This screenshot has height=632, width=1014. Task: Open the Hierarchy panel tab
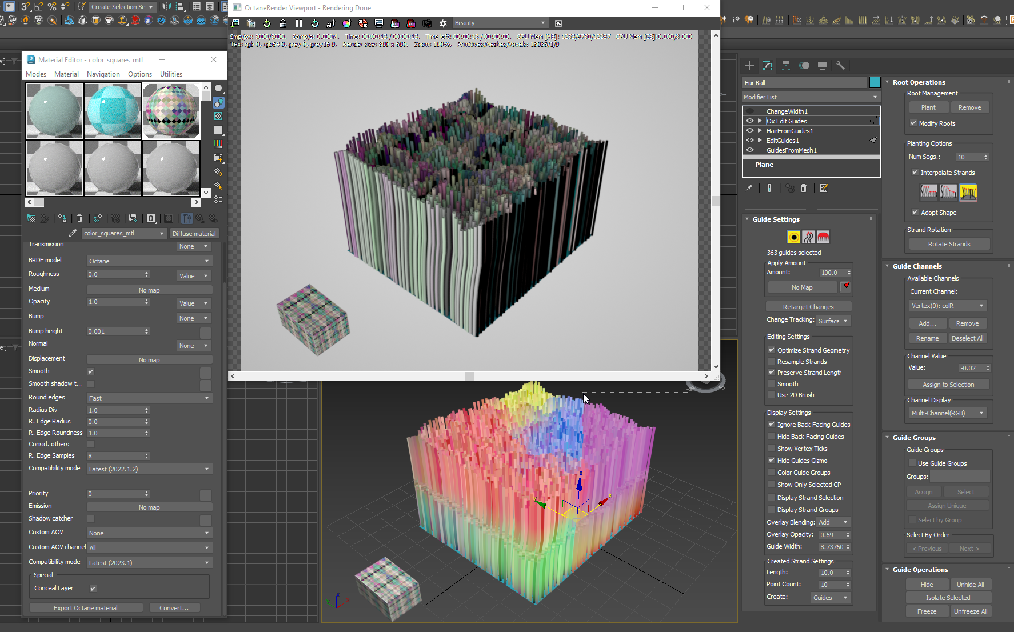[x=786, y=66]
